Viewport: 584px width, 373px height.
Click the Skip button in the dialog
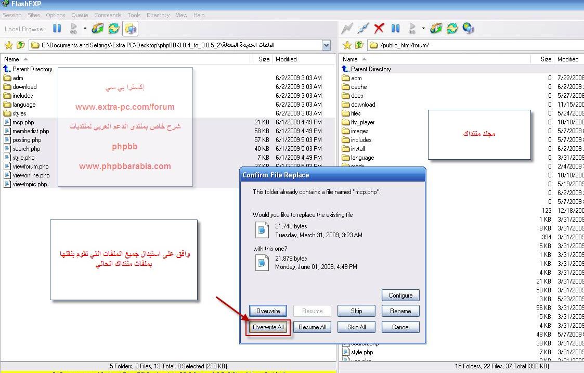(356, 311)
